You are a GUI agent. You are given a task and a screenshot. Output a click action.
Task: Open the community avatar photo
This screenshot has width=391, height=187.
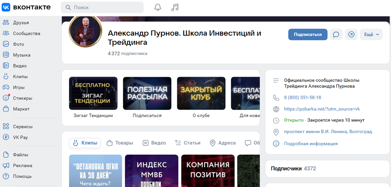coord(85,30)
